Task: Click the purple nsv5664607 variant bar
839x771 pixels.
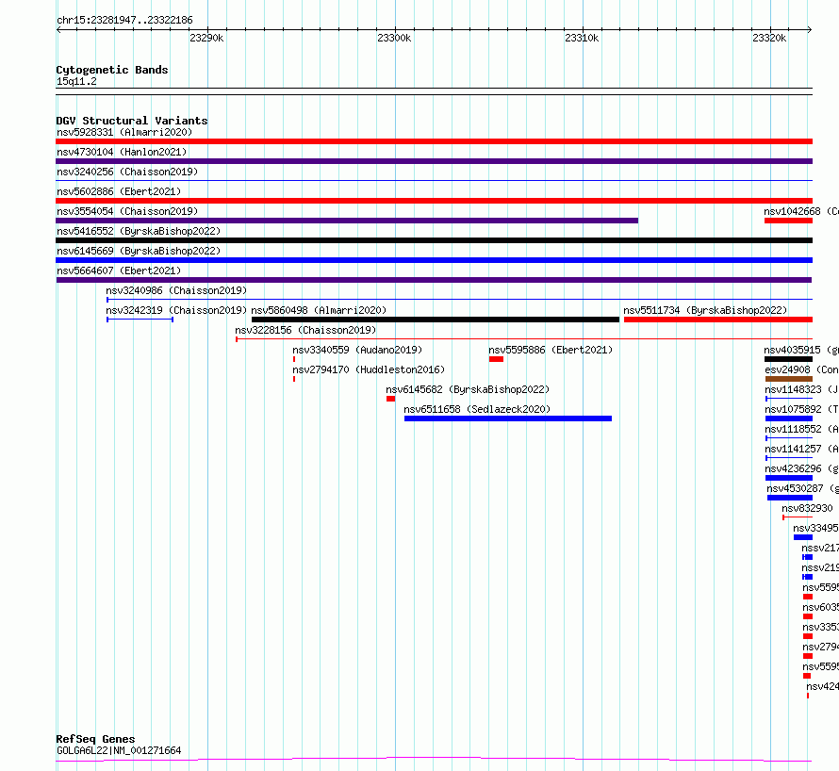Action: 434,280
